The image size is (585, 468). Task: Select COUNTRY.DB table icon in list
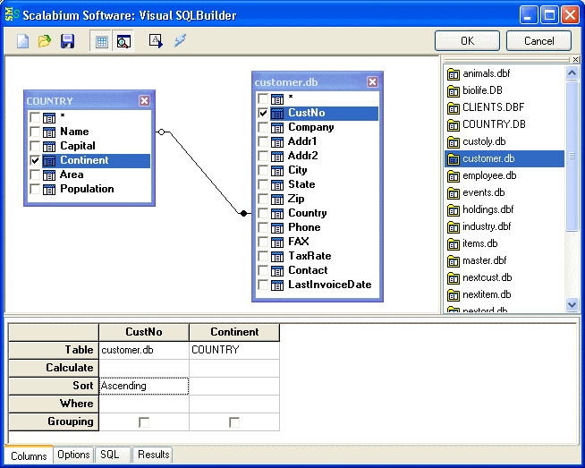click(x=454, y=124)
